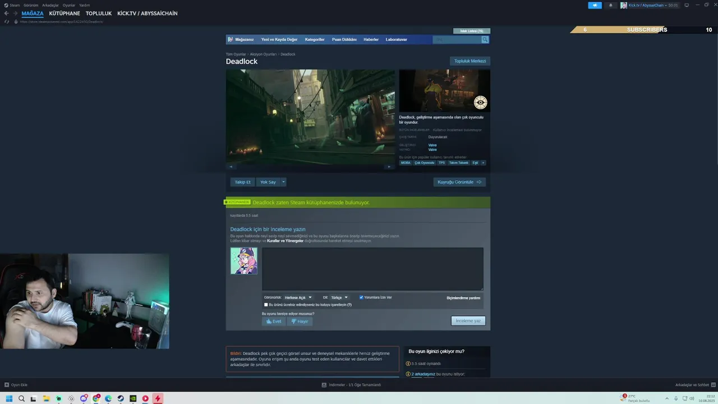The width and height of the screenshot is (718, 404).
Task: Click the store search magnifier icon
Action: tap(485, 39)
